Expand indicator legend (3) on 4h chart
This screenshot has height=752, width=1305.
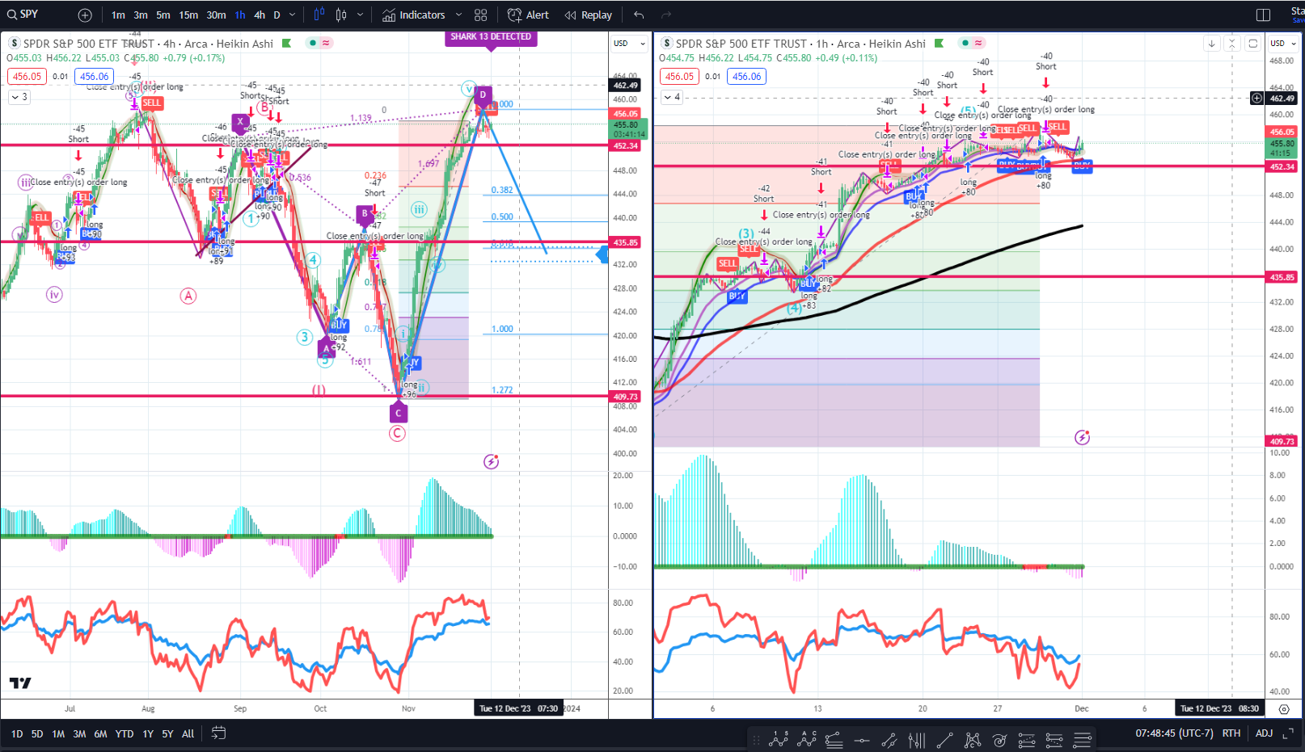pyautogui.click(x=19, y=97)
